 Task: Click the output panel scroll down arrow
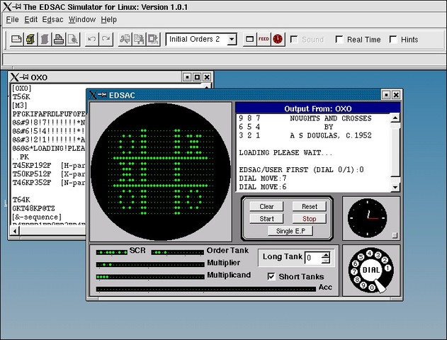tap(395, 187)
